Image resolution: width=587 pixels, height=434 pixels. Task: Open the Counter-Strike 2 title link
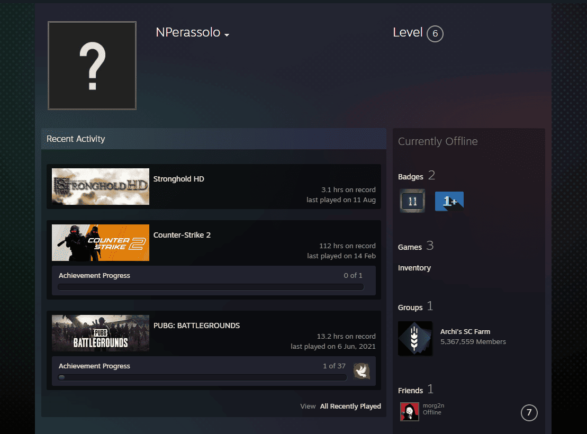(182, 235)
